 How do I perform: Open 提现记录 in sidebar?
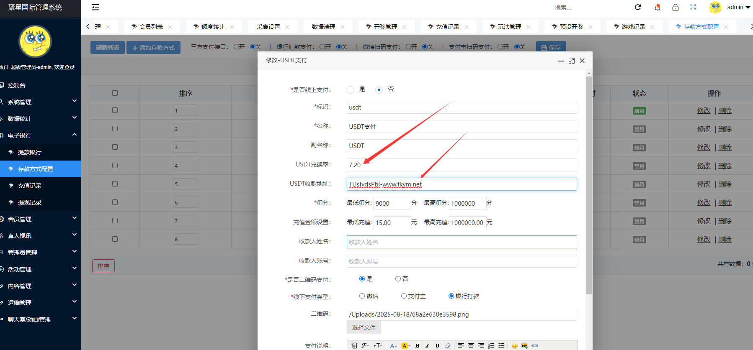pos(41,202)
